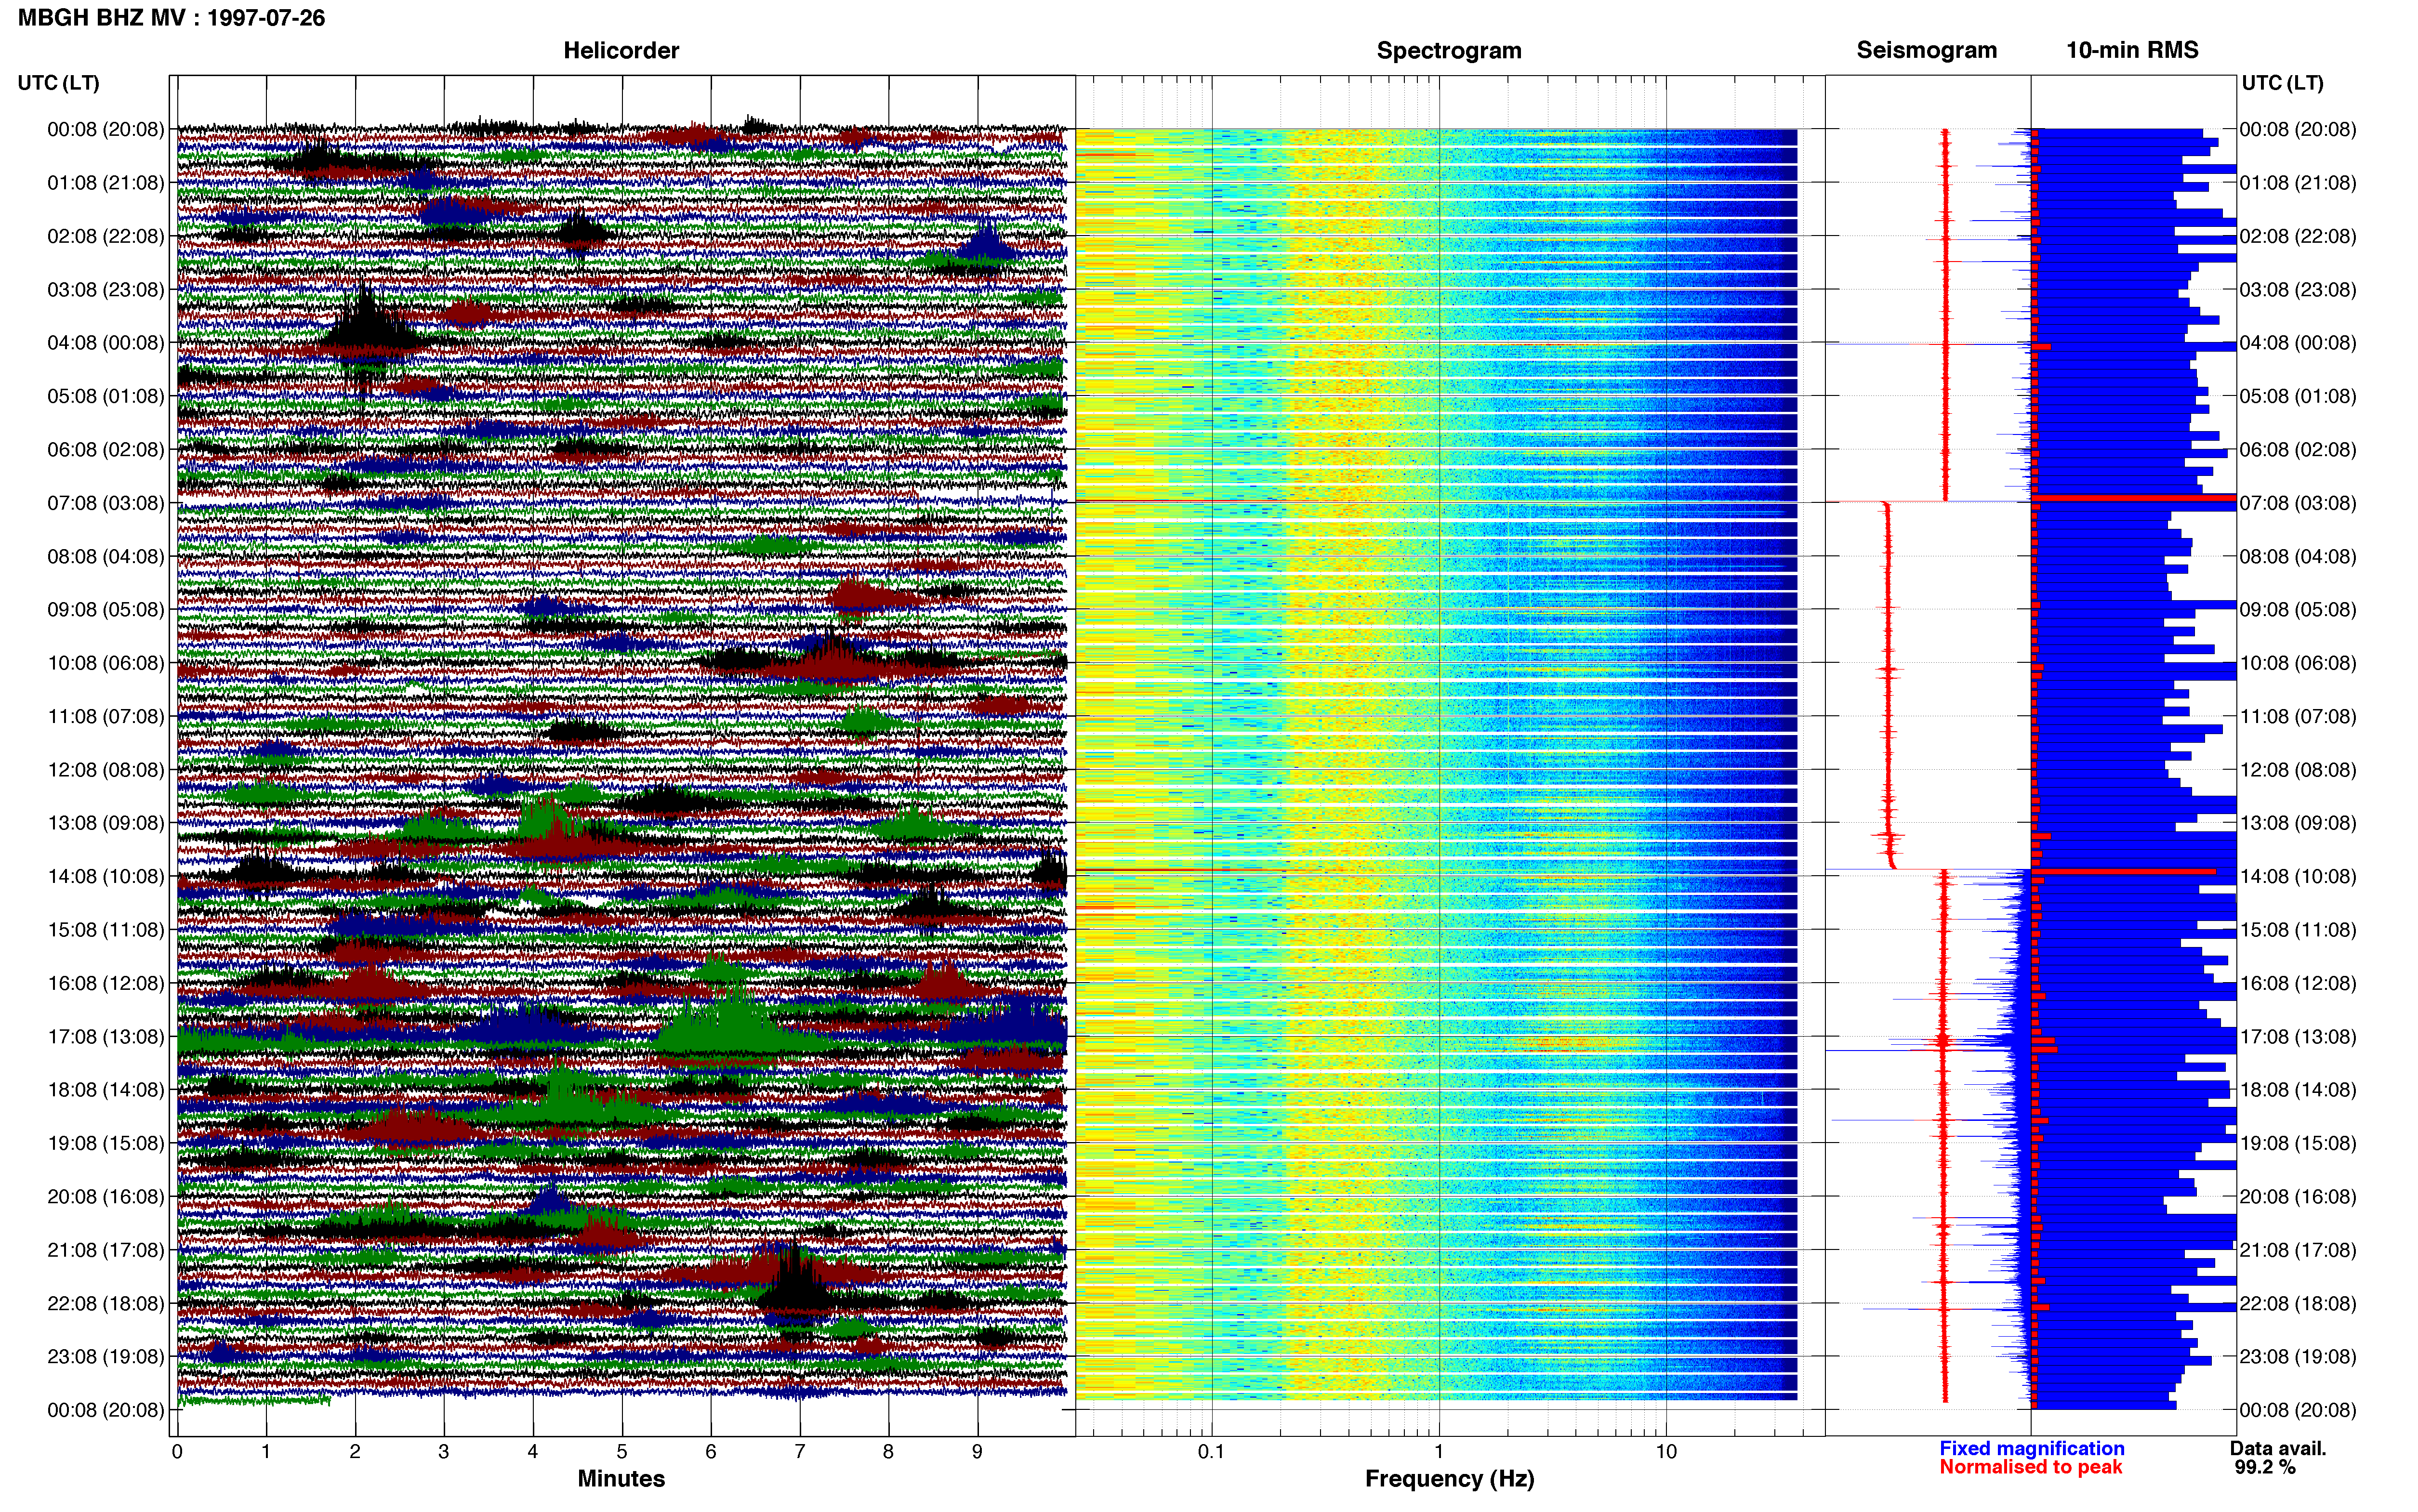
Task: Click the left-axis time label '17:08 (13:08)'
Action: pos(106,1037)
